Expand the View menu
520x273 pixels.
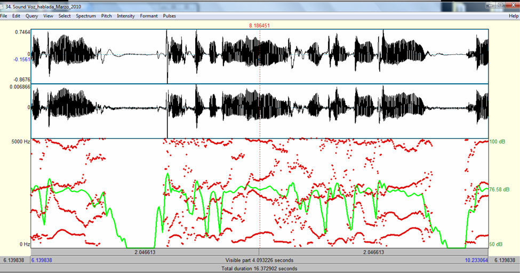48,16
